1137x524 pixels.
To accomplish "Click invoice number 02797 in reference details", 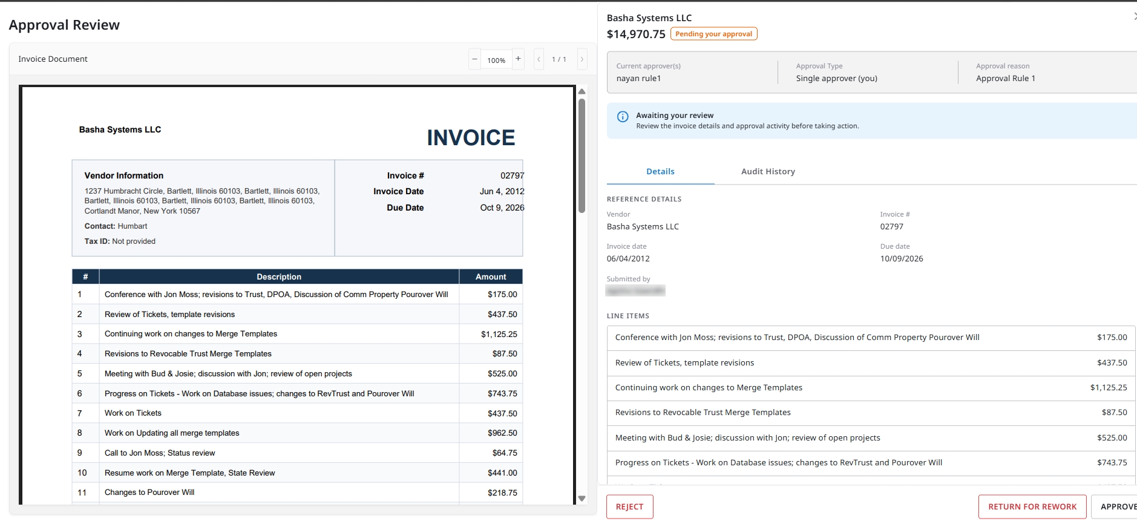I will click(891, 227).
